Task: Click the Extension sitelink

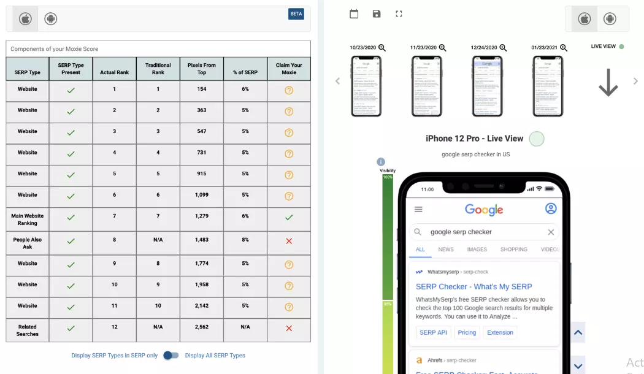Action: [x=500, y=332]
